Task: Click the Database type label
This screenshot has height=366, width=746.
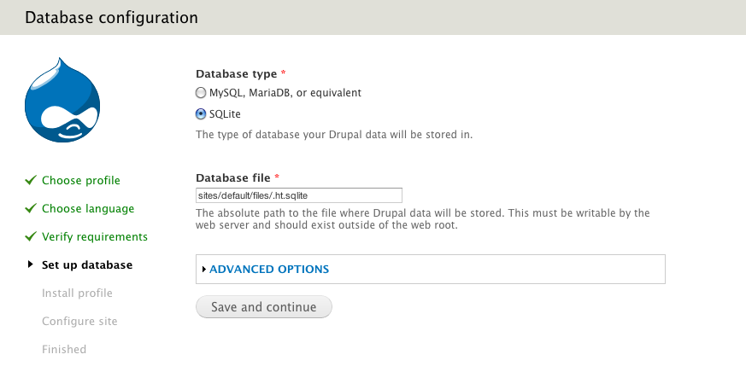Action: coord(236,74)
